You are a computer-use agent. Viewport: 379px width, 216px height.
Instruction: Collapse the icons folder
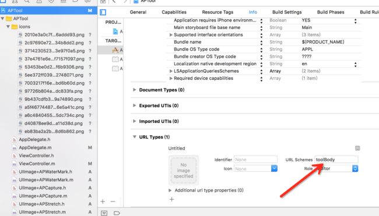click(x=8, y=27)
